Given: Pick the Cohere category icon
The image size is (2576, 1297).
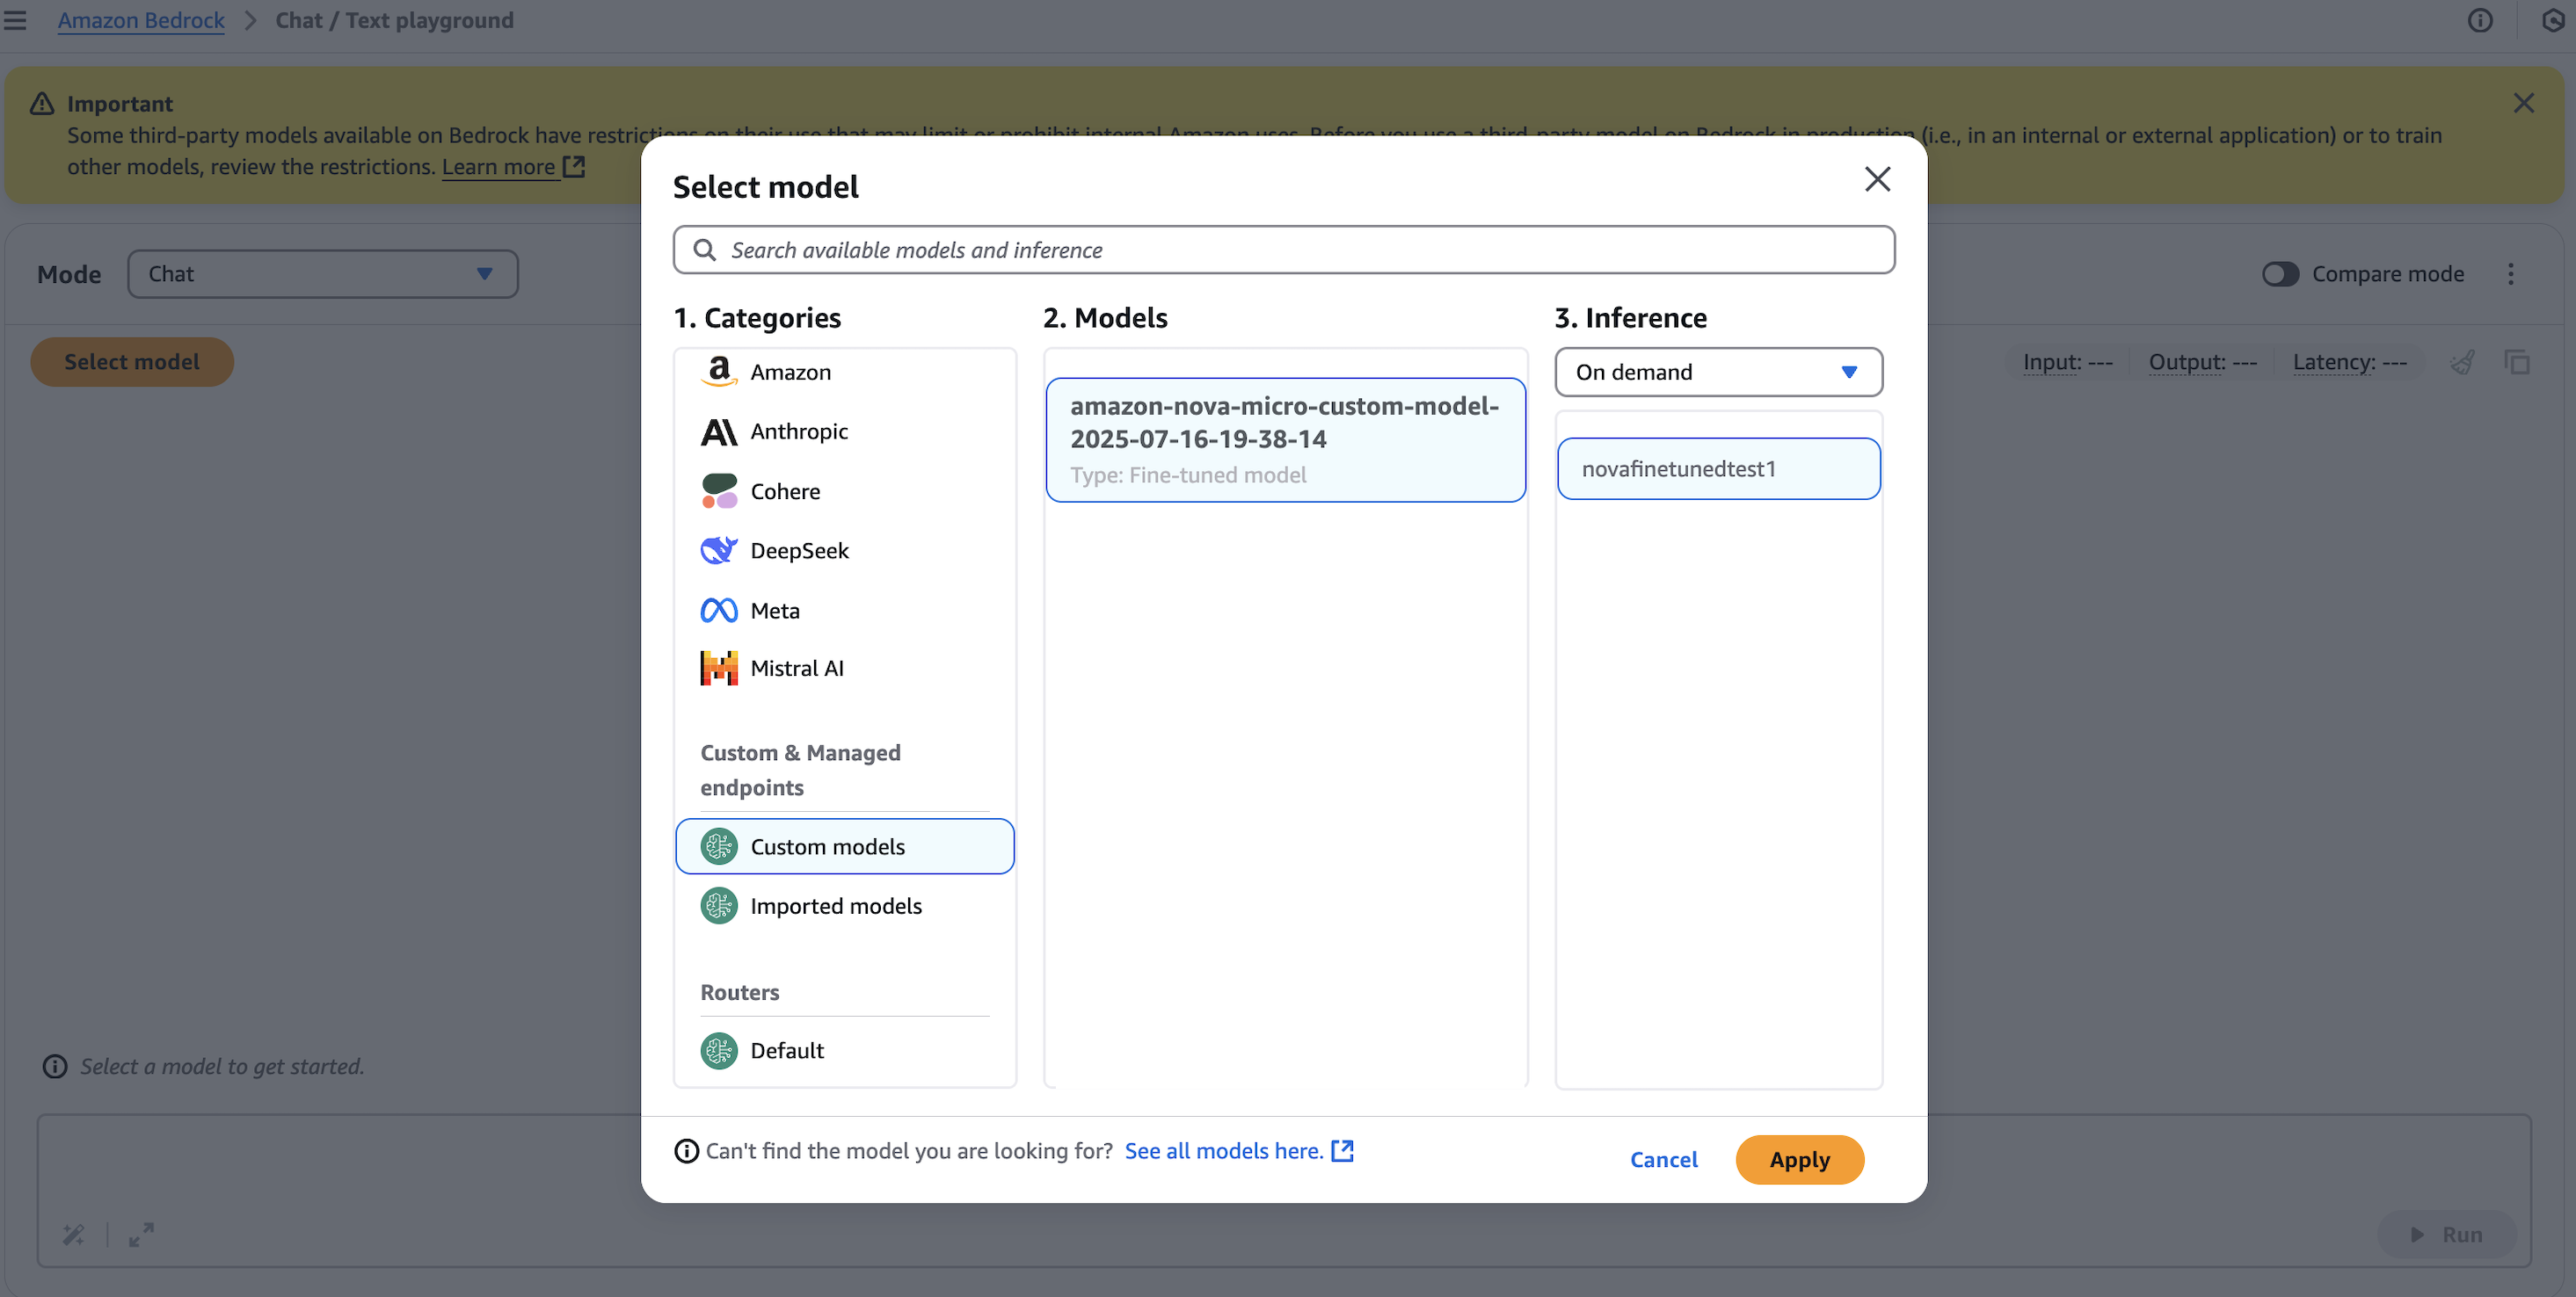Looking at the screenshot, I should [718, 491].
